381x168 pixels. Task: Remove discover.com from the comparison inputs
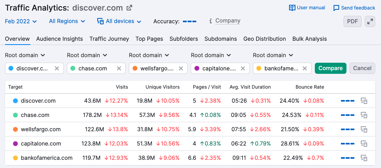click(x=57, y=68)
